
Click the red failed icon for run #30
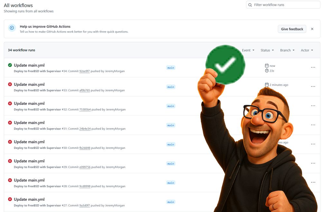pos(10,142)
